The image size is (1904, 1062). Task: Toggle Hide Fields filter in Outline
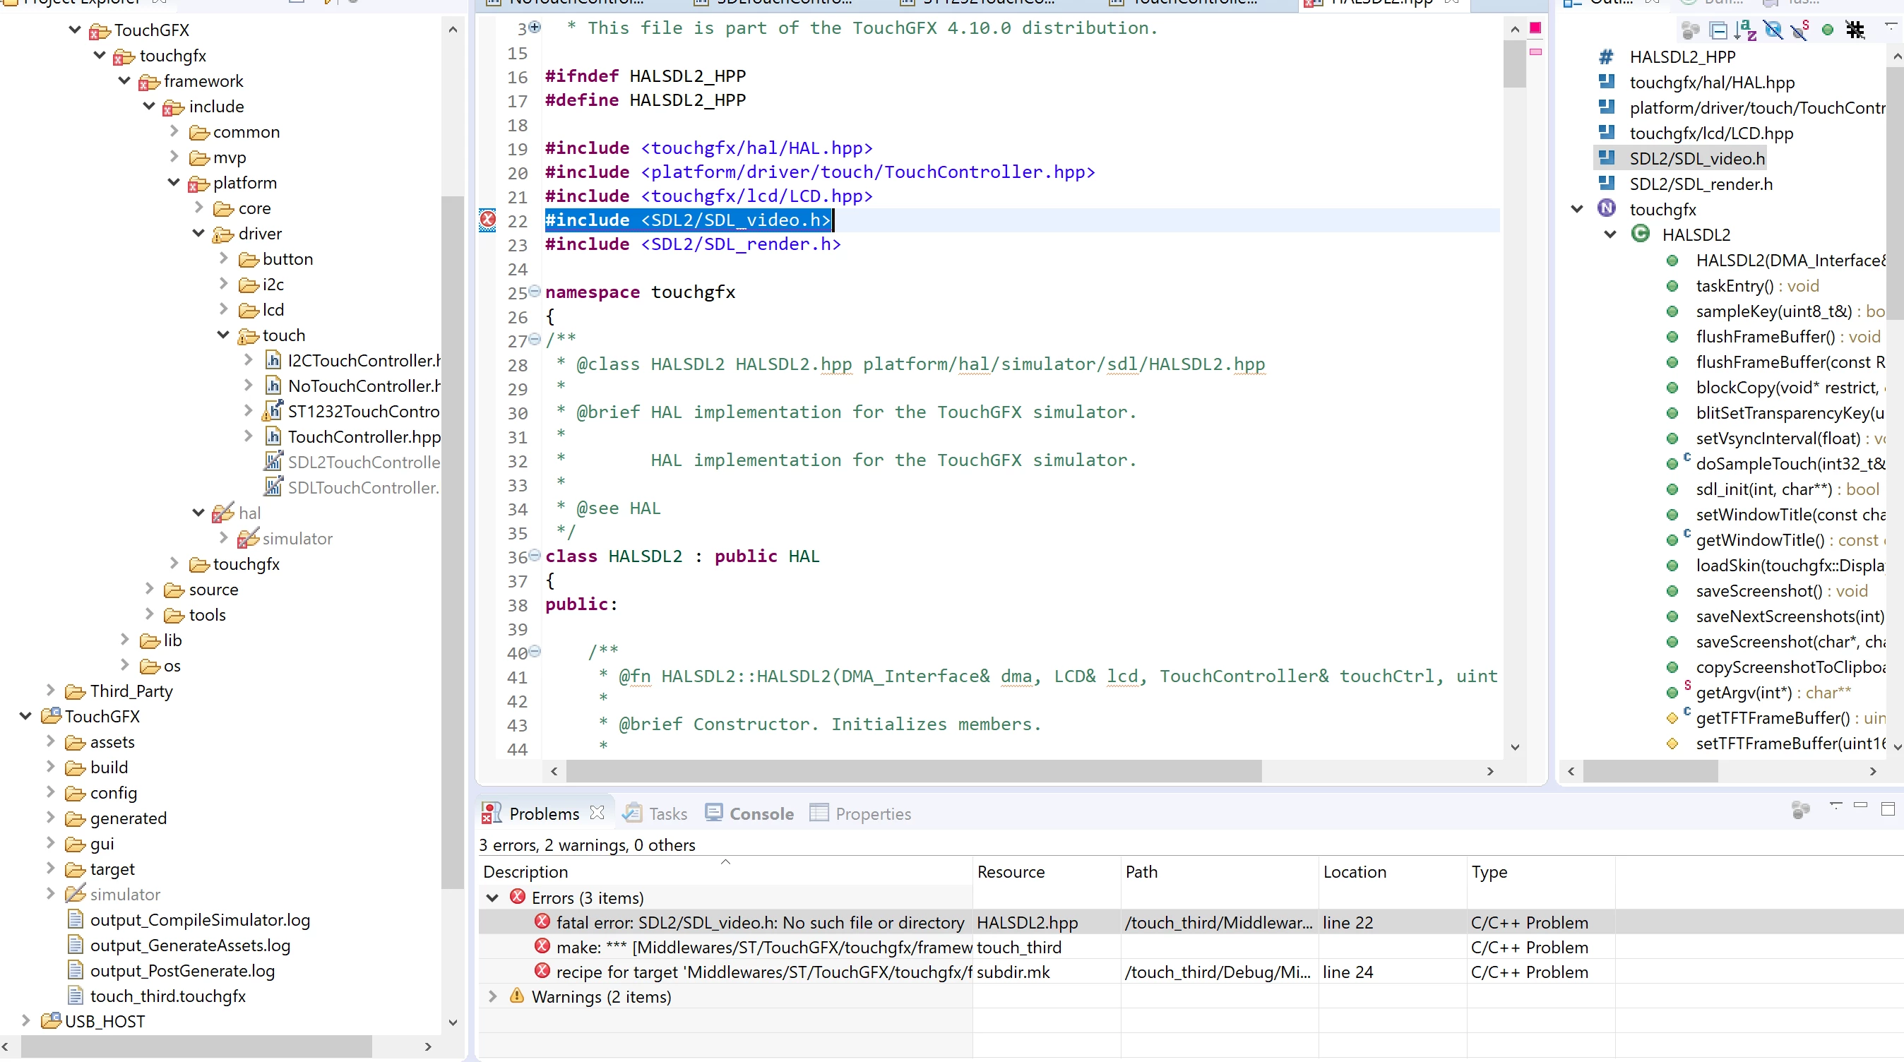tap(1773, 30)
